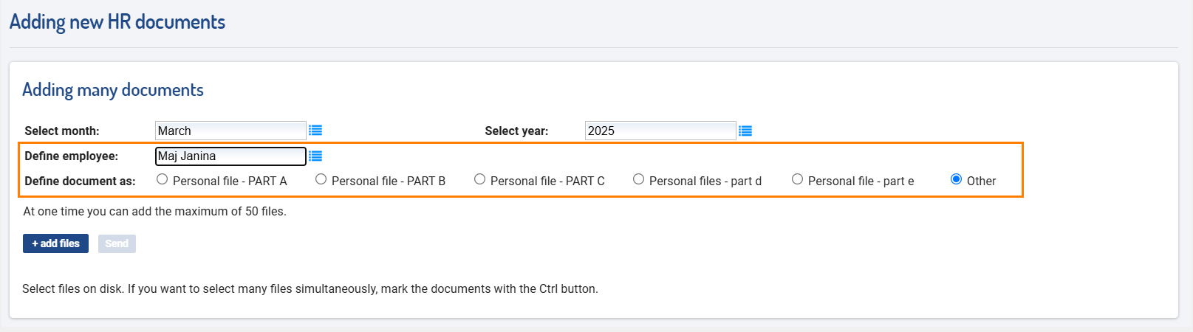Image resolution: width=1193 pixels, height=332 pixels.
Task: Click the Select month field showing March
Action: (x=230, y=131)
